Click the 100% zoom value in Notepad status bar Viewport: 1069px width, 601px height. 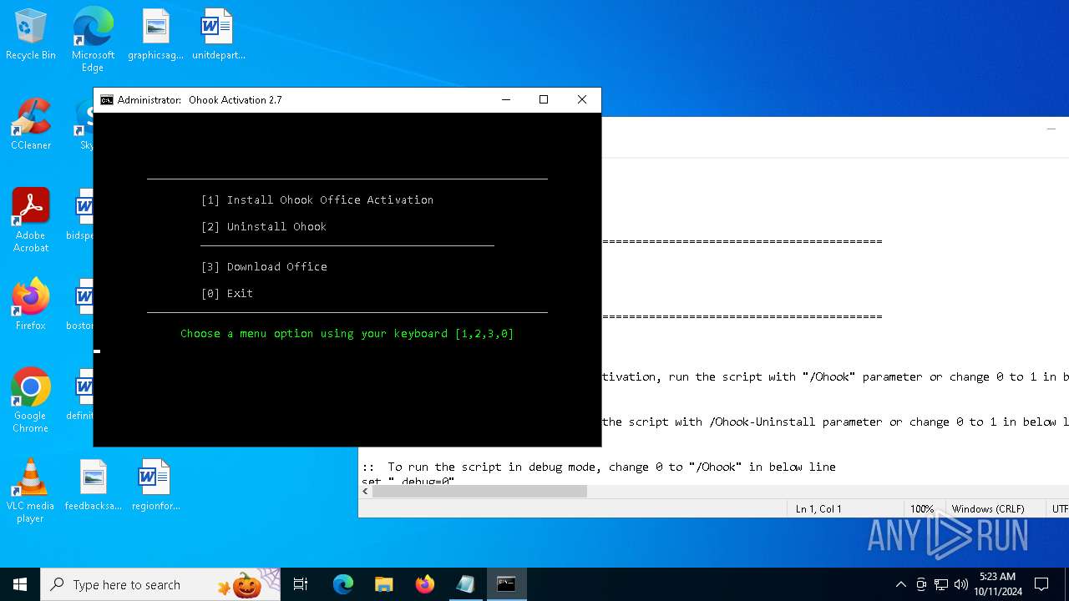[x=922, y=508]
